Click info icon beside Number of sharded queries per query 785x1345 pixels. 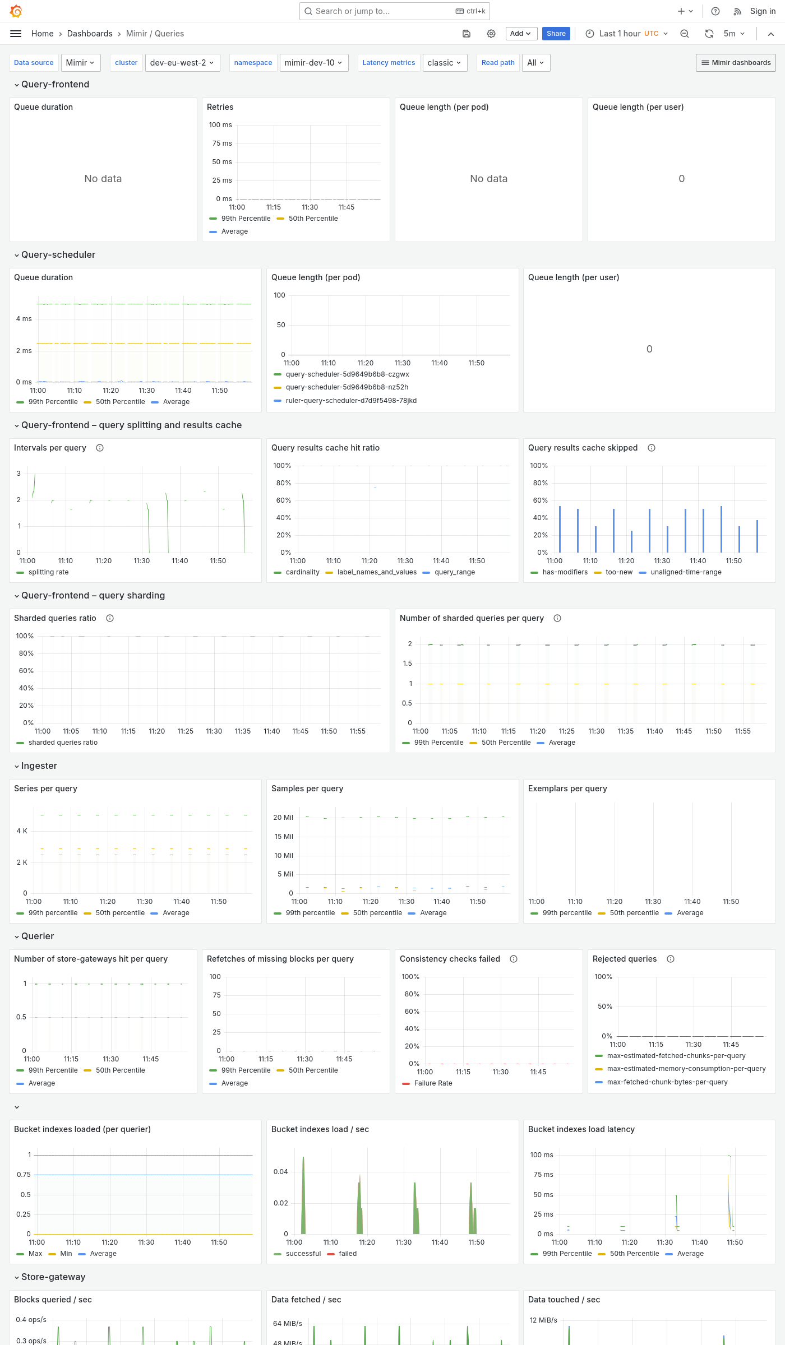(x=557, y=618)
